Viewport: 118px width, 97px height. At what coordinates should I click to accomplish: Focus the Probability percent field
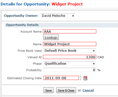(70, 70)
